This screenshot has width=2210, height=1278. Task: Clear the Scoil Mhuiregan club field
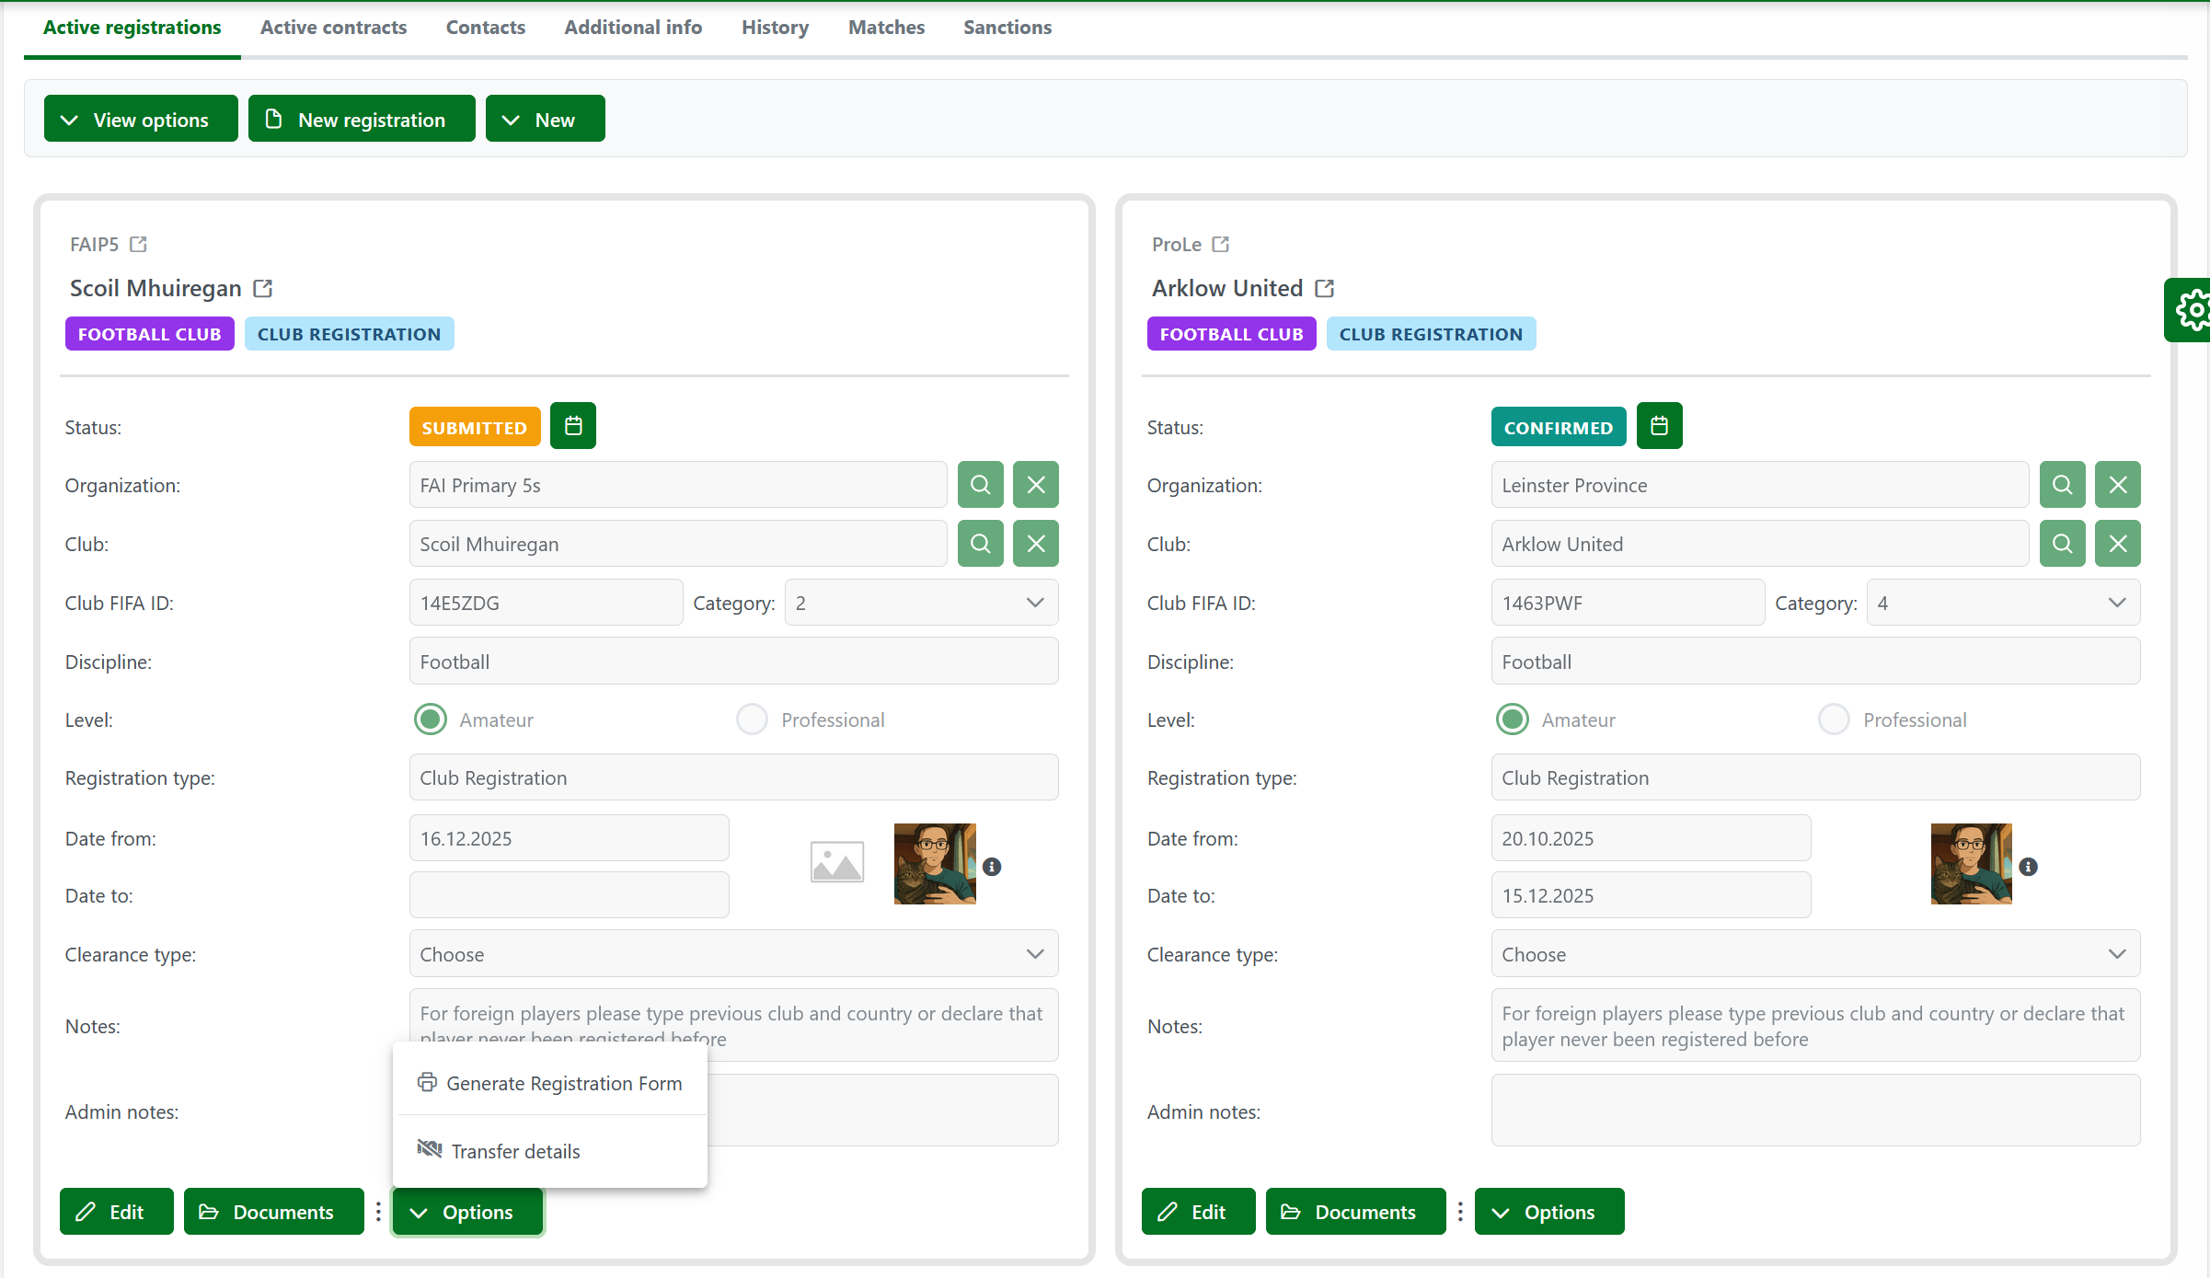coord(1035,544)
